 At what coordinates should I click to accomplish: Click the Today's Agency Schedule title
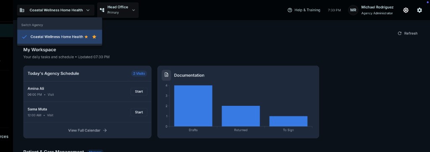coord(53,73)
